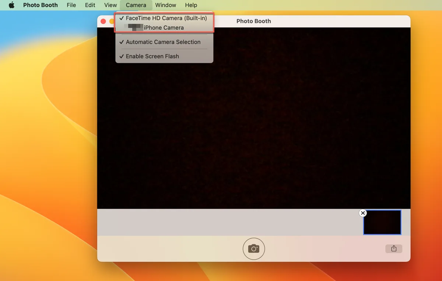
Task: Take a photo with the camera button
Action: [254, 249]
